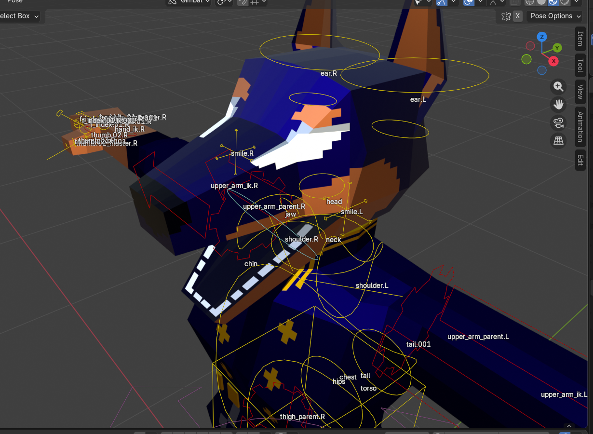The width and height of the screenshot is (593, 434).
Task: Click the red X axis gizmo ball
Action: tap(554, 61)
